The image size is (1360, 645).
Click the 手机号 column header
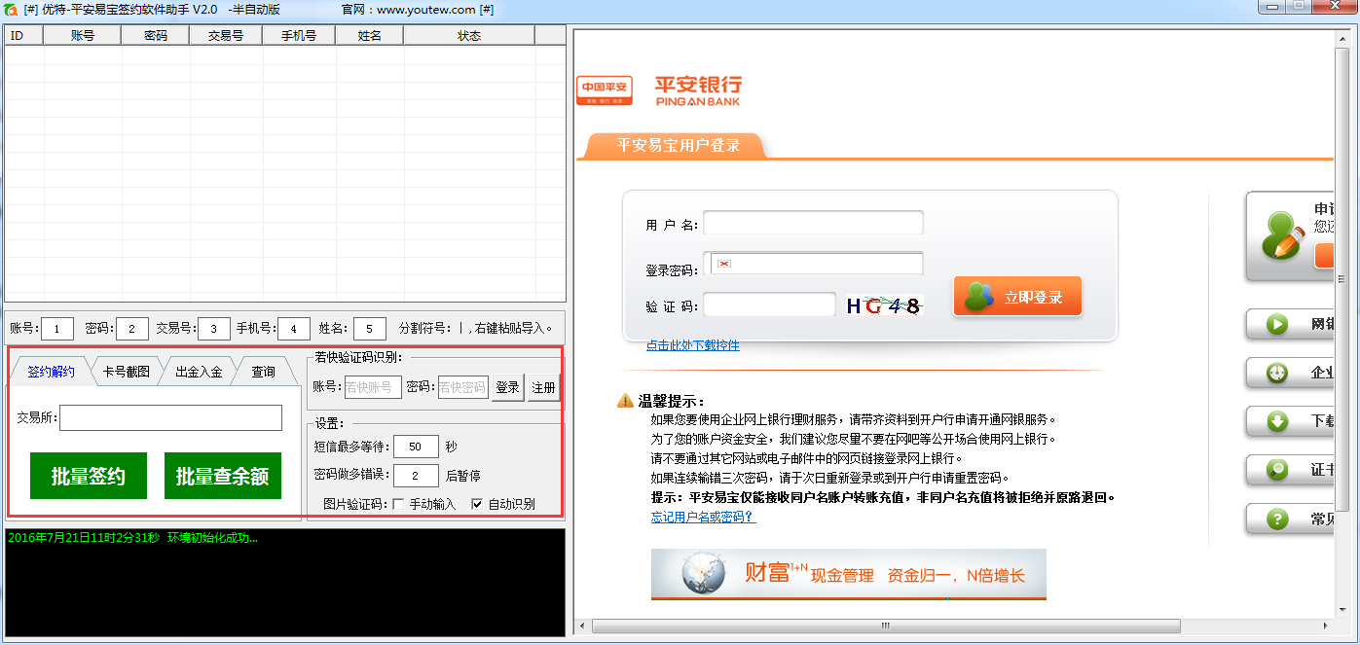[x=299, y=35]
